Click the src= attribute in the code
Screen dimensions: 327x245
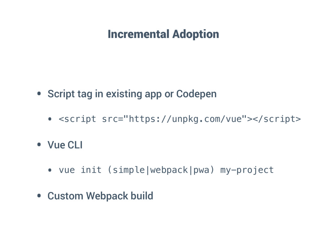(x=113, y=119)
